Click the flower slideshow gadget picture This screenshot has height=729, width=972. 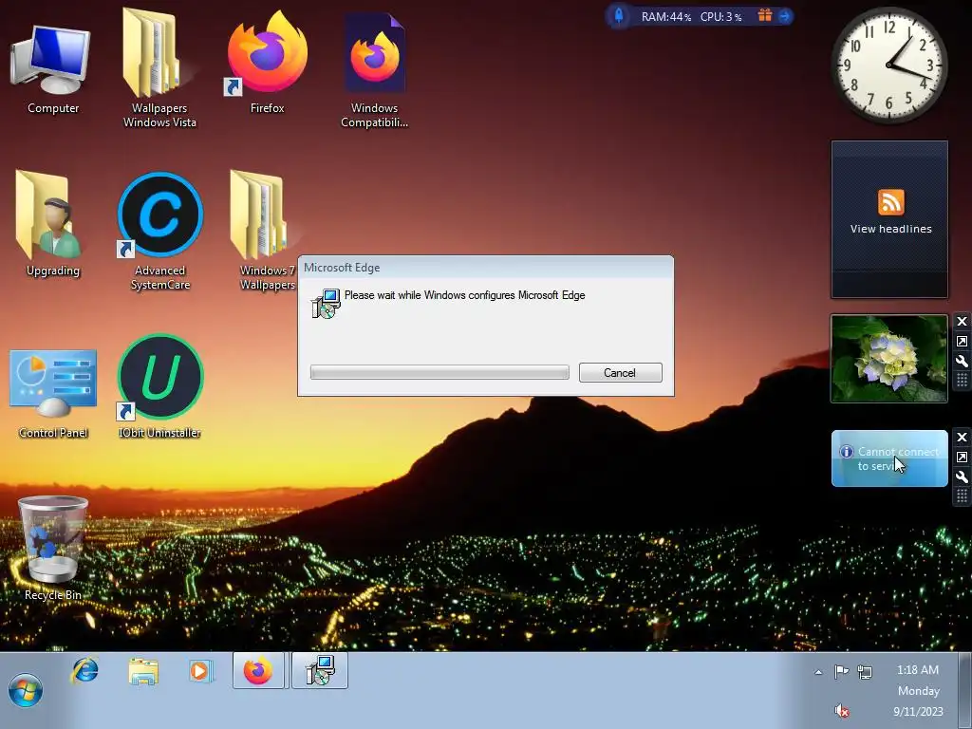click(x=888, y=358)
